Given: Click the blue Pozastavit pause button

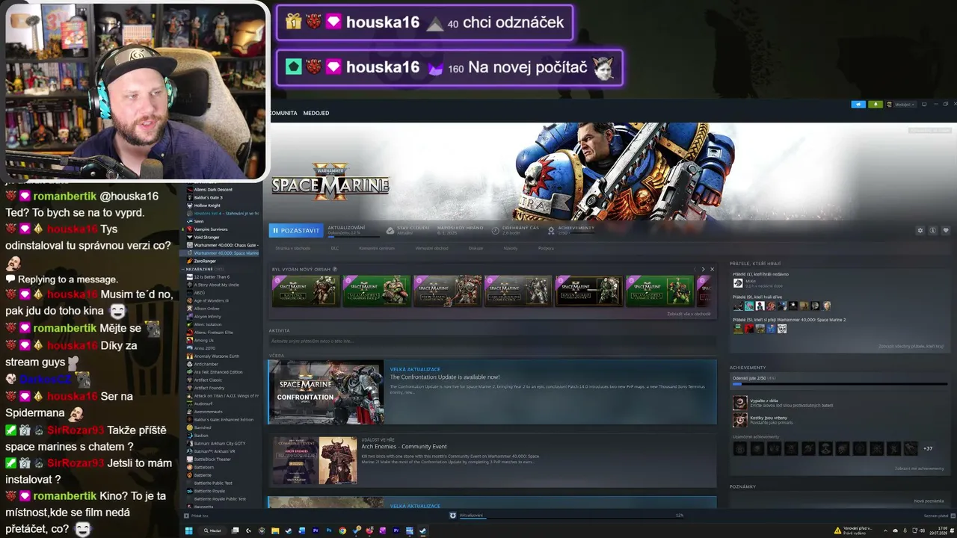Looking at the screenshot, I should (296, 231).
